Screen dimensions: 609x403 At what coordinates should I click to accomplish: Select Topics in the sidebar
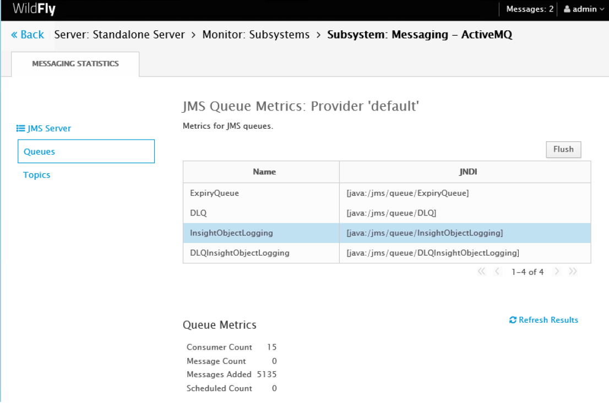[x=37, y=175]
